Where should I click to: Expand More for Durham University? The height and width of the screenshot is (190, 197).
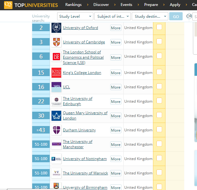tap(116, 130)
